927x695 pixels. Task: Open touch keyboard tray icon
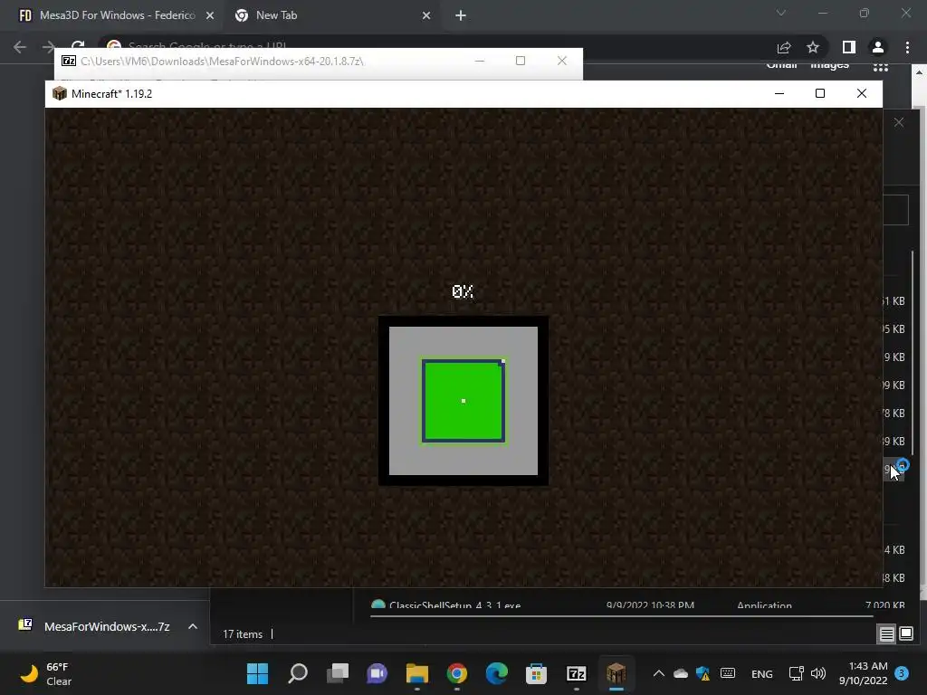click(728, 673)
